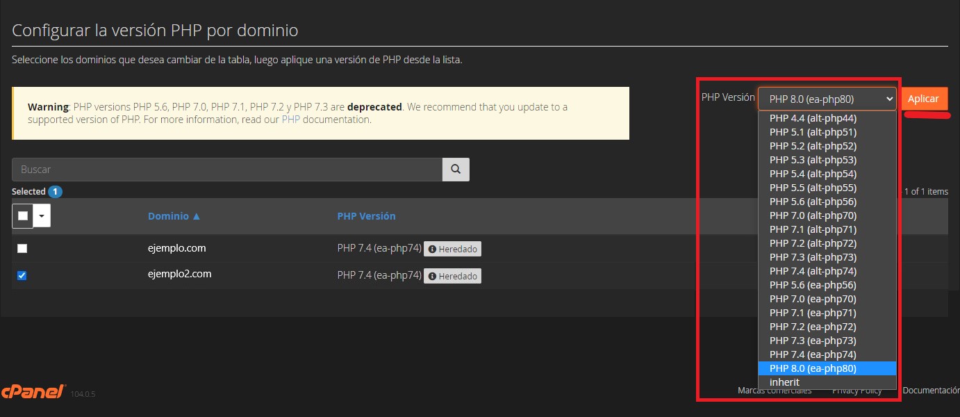Click into the Buscar search field
This screenshot has width=960, height=417.
(x=226, y=169)
